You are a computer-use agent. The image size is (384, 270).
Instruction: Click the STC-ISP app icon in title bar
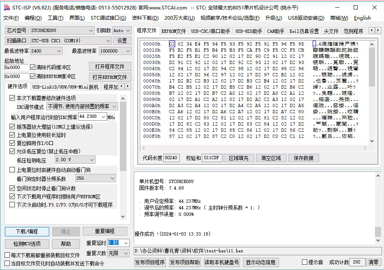point(7,7)
